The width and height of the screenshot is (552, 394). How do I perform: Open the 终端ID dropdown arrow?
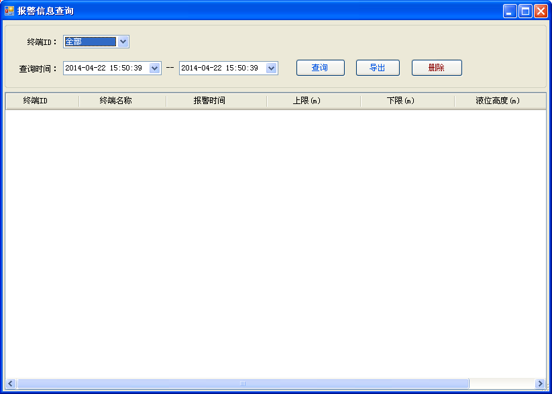click(123, 42)
